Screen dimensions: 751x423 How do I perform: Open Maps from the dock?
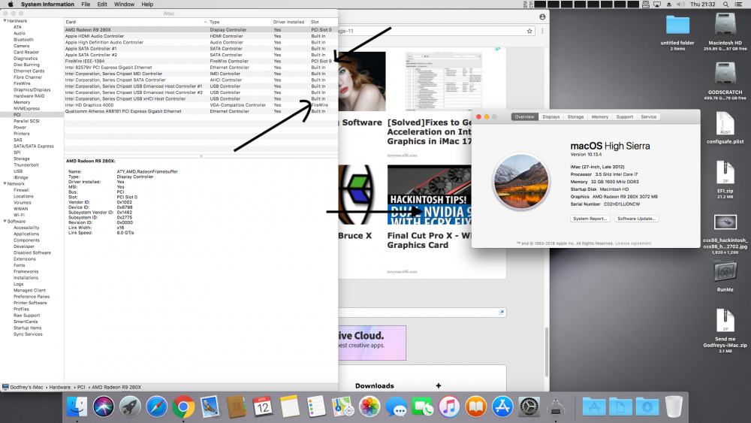point(343,407)
